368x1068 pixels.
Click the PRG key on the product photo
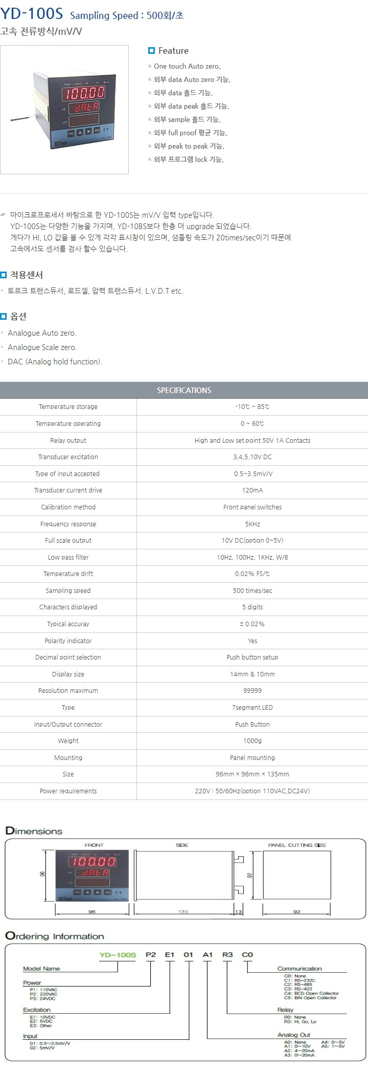click(71, 132)
